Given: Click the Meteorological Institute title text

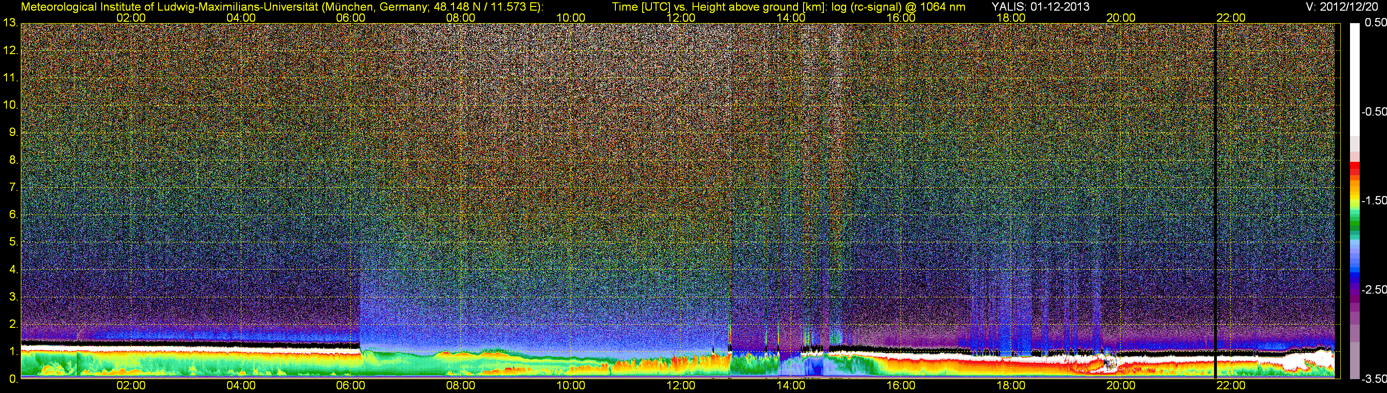Looking at the screenshot, I should click(282, 7).
